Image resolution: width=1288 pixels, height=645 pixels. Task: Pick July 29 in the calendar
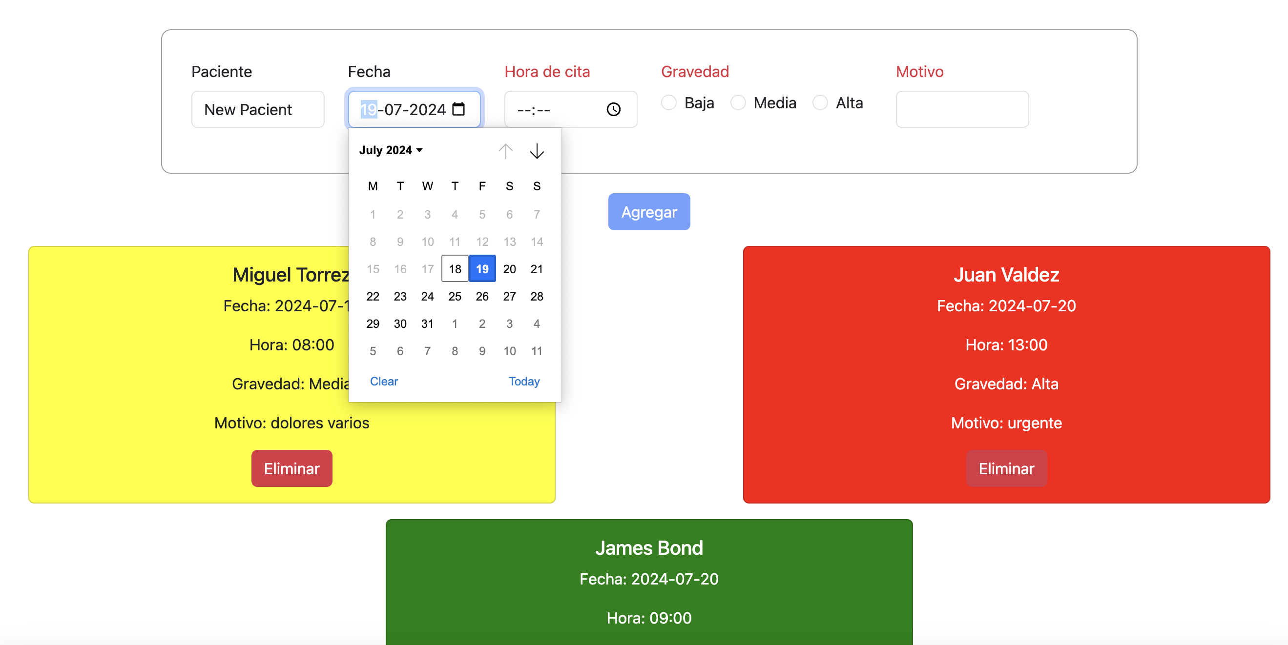pos(373,324)
